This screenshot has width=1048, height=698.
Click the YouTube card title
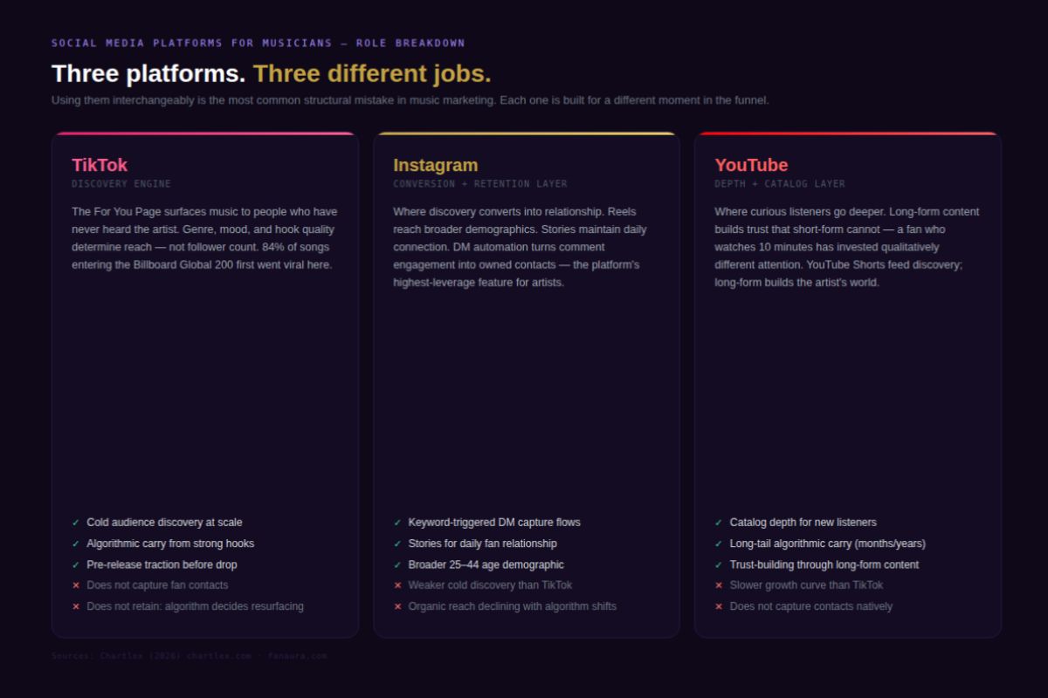751,165
